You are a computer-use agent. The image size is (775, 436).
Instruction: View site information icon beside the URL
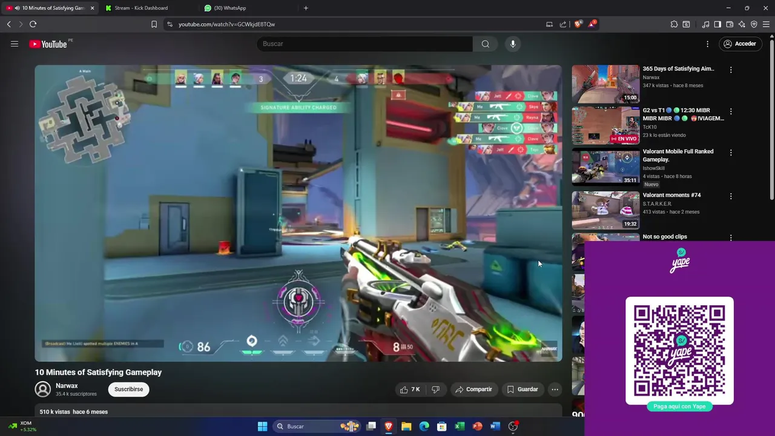coord(170,24)
